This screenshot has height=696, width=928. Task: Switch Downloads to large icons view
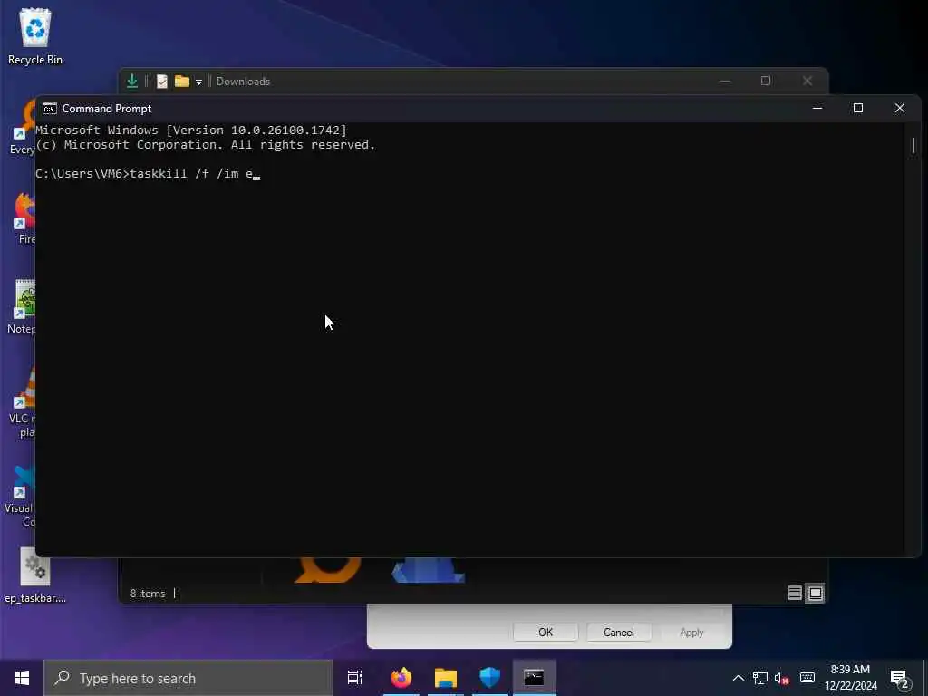(x=815, y=593)
